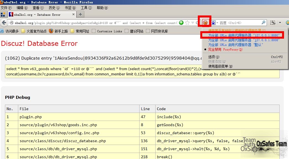
Task: Click the magnifier icon beside 访问最多
Action: (x=2, y=31)
